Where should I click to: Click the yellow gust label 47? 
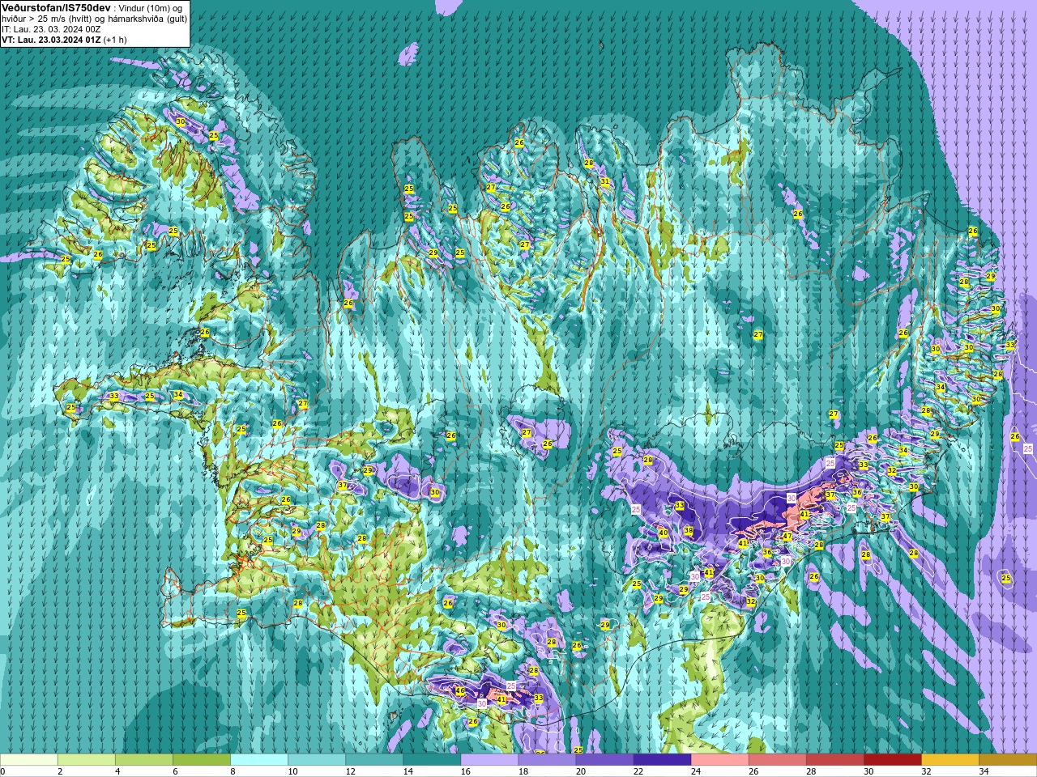click(787, 536)
